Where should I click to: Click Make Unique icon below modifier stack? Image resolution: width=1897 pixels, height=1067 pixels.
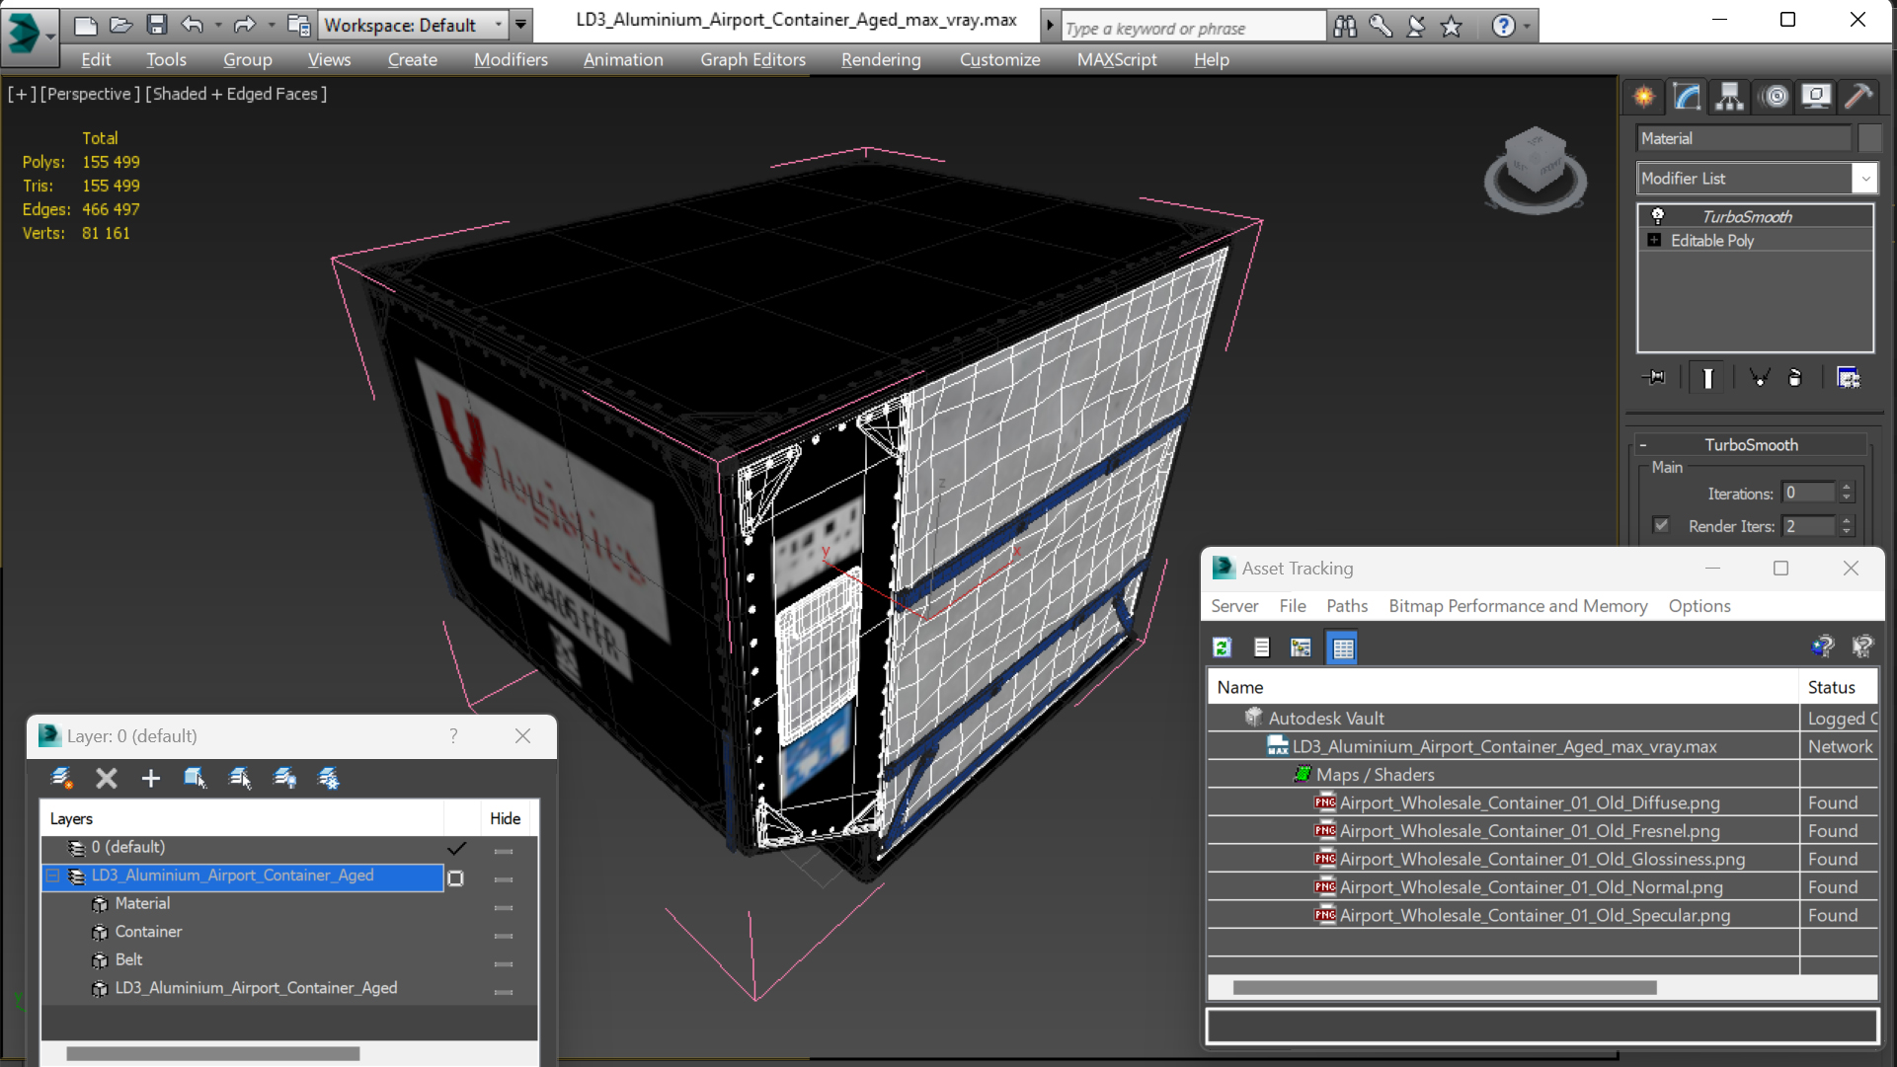pos(1759,378)
